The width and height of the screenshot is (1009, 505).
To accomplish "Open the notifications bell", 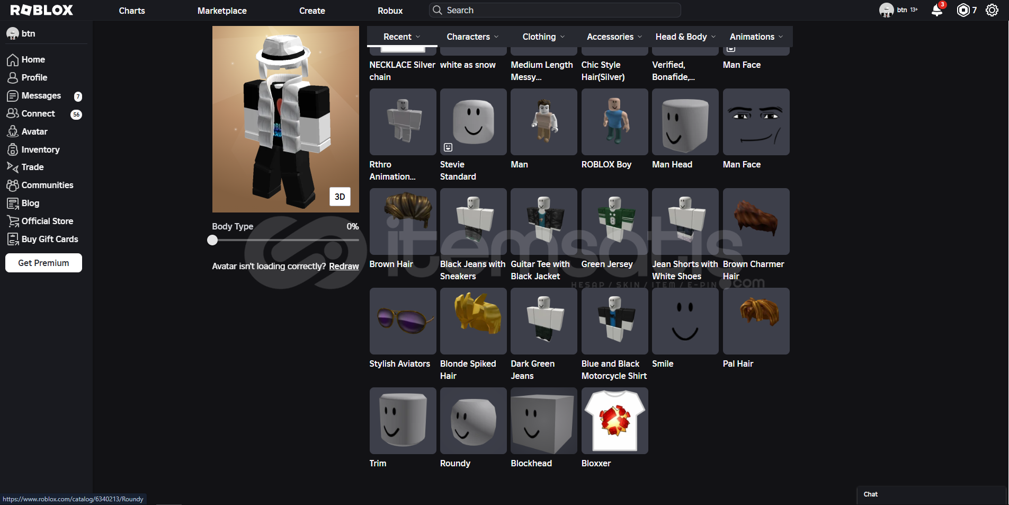I will [x=937, y=10].
